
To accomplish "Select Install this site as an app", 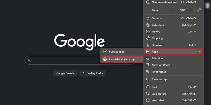I will [x=122, y=59].
